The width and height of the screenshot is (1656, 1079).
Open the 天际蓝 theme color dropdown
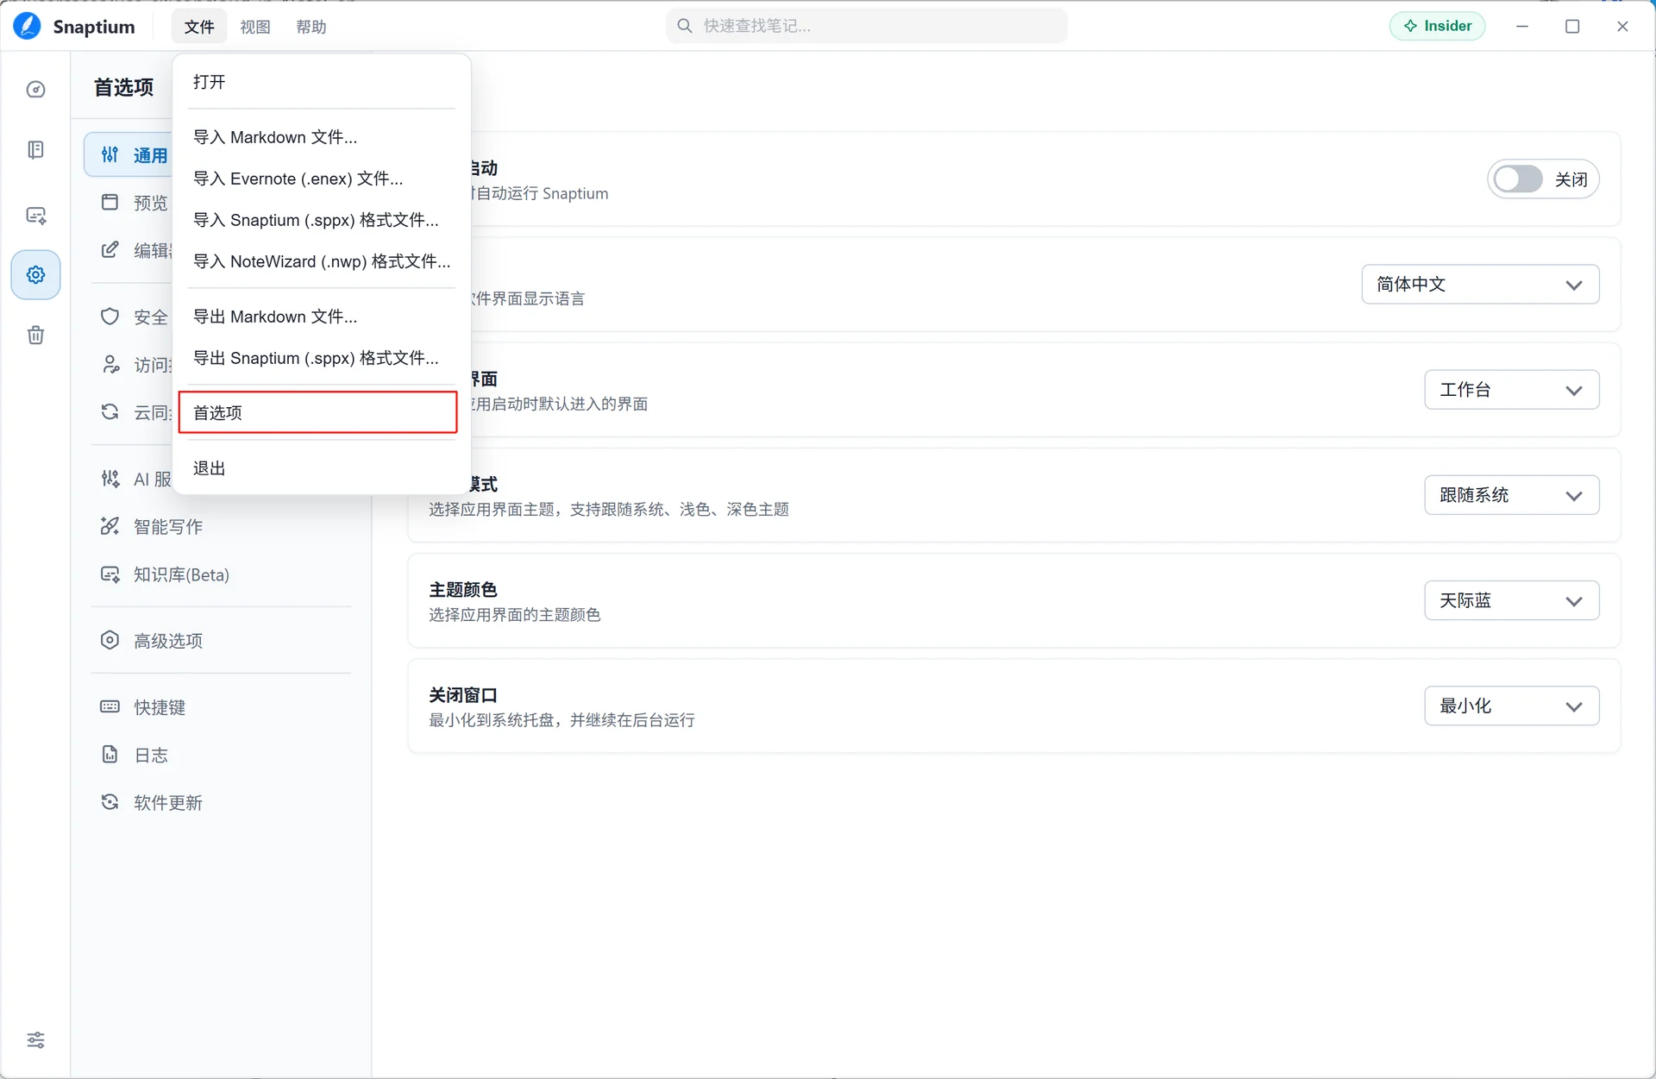tap(1511, 600)
